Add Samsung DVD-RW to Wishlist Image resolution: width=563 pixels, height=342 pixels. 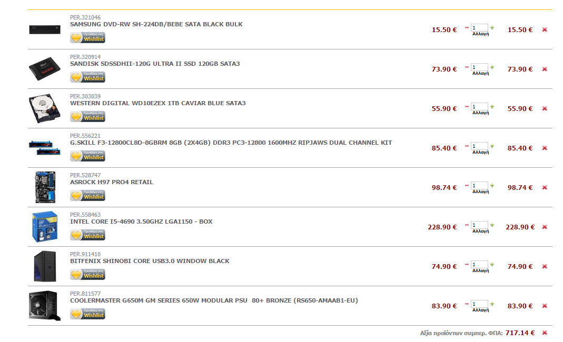pos(87,38)
